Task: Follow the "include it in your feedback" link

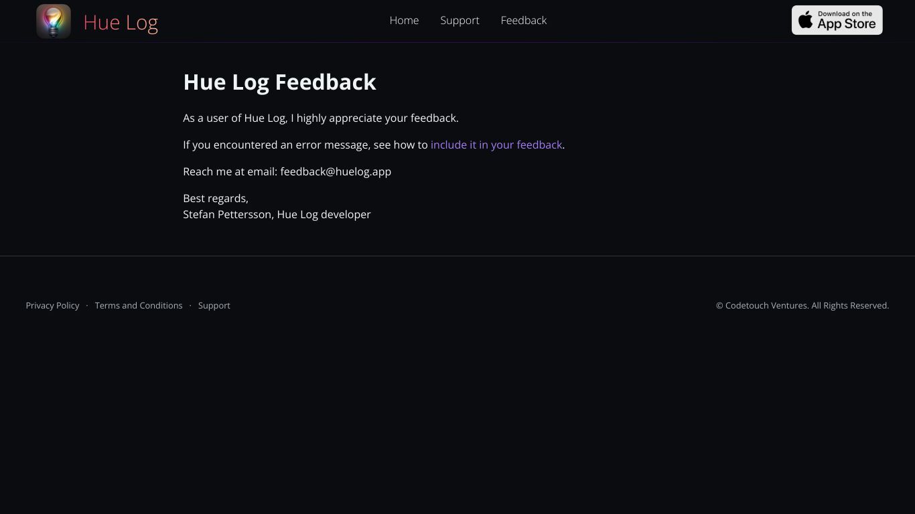Action: pos(496,145)
